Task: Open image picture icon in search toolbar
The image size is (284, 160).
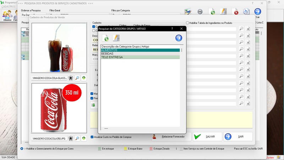Action: pos(188,12)
